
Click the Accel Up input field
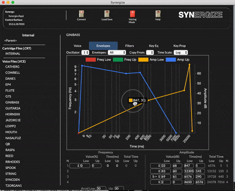pyautogui.click(x=119, y=188)
